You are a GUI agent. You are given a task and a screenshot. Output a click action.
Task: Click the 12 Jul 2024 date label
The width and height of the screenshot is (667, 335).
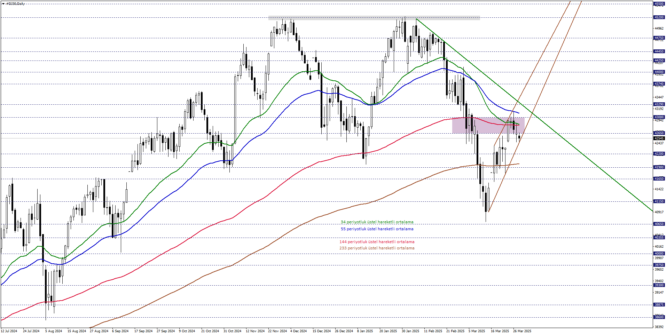pos(9,331)
